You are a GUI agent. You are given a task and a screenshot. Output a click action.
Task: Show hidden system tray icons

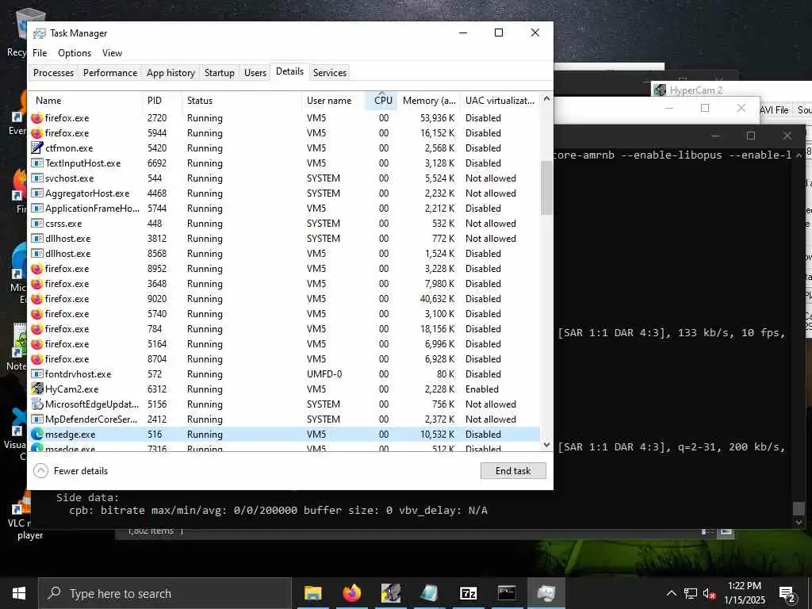[x=671, y=593]
